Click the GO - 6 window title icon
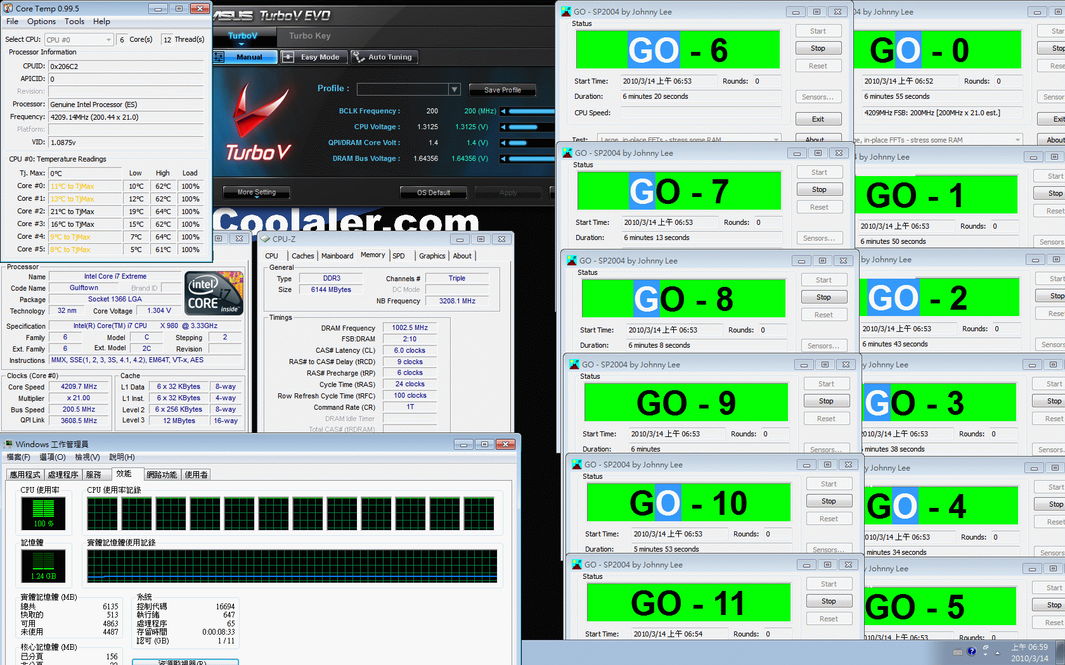This screenshot has width=1065, height=665. point(566,11)
